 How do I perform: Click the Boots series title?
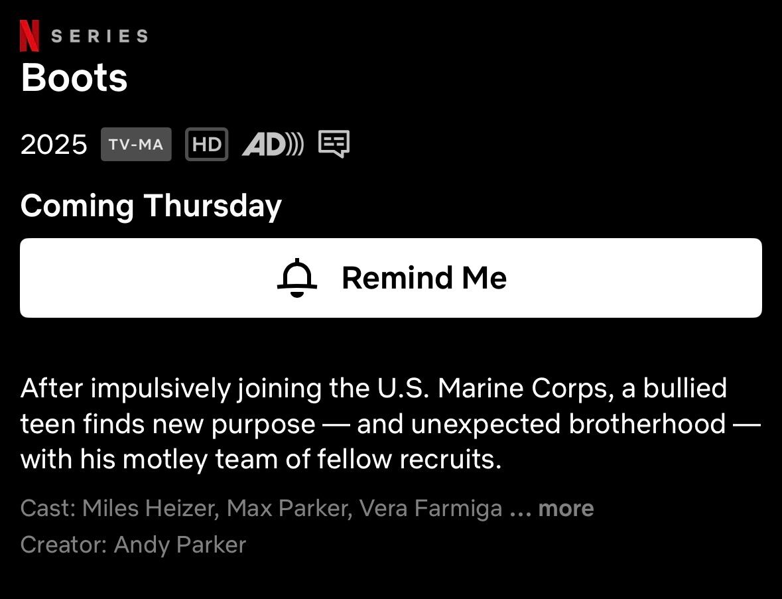click(x=74, y=78)
